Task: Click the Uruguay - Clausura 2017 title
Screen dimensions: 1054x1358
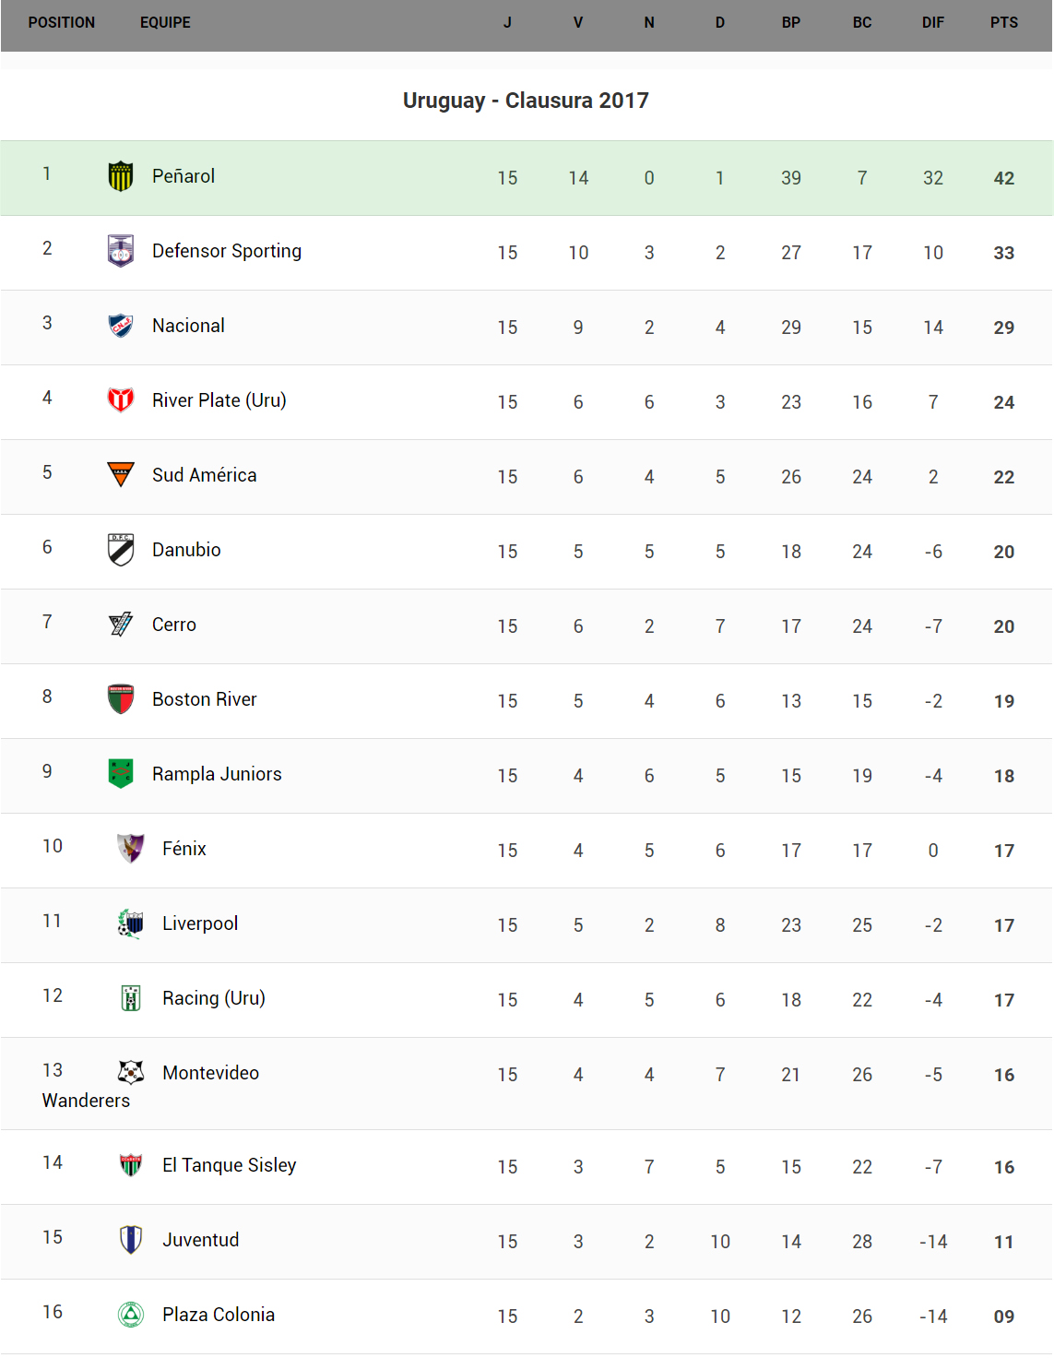Action: pos(526,101)
